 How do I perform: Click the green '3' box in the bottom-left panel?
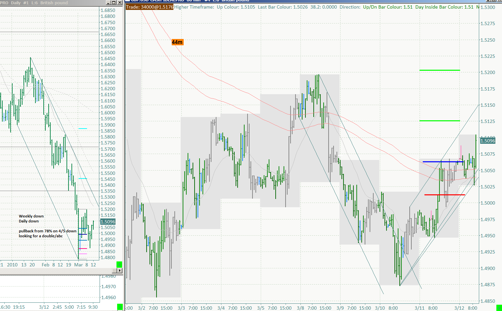tap(120, 307)
